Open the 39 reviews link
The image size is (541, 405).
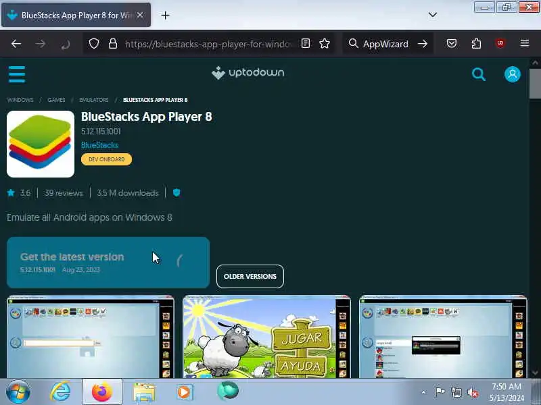point(64,193)
